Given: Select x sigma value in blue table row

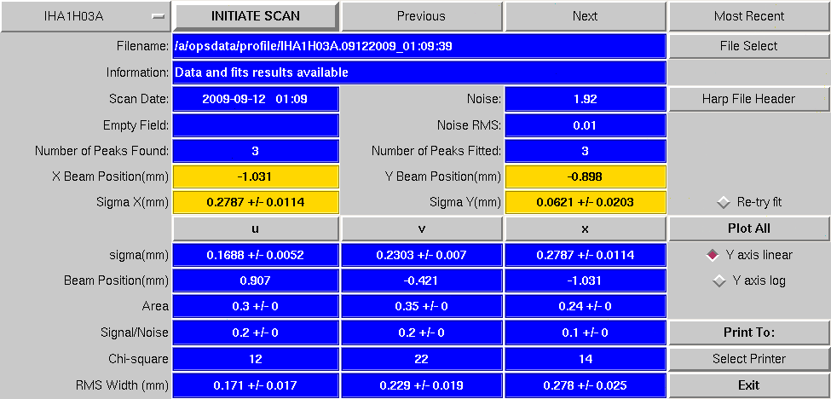Looking at the screenshot, I should point(585,255).
